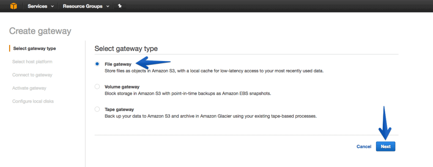Select the Tape gateway radio button
This screenshot has width=433, height=167.
click(97, 109)
